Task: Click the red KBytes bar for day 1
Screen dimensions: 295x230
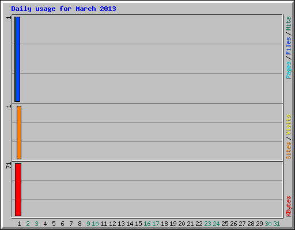Action: (x=18, y=190)
